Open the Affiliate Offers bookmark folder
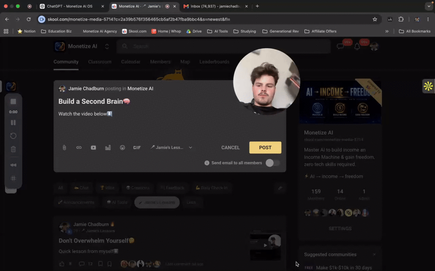435x271 pixels. point(320,31)
